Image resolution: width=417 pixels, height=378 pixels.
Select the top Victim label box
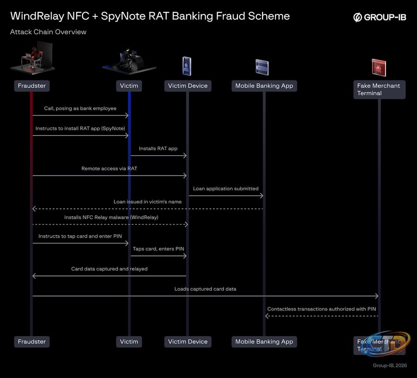pyautogui.click(x=129, y=86)
